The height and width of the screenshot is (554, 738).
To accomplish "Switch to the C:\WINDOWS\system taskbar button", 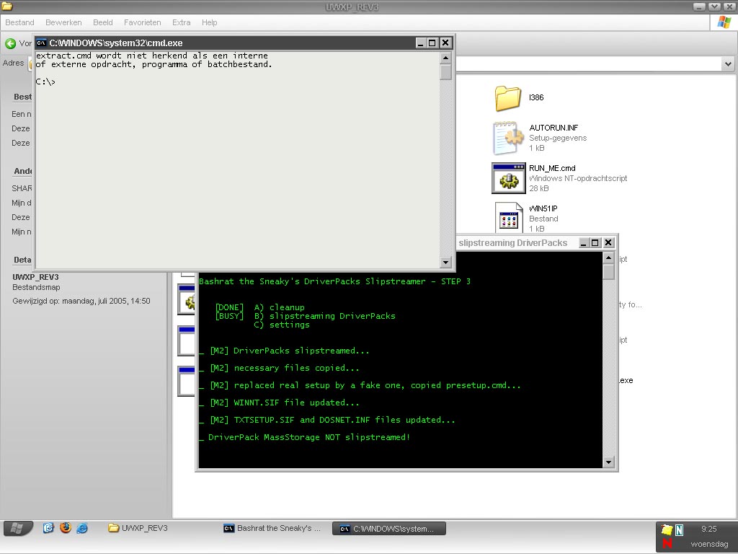I will tap(388, 529).
